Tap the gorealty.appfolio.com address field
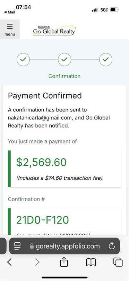Screen dimensions: 129x281 tap(64, 246)
